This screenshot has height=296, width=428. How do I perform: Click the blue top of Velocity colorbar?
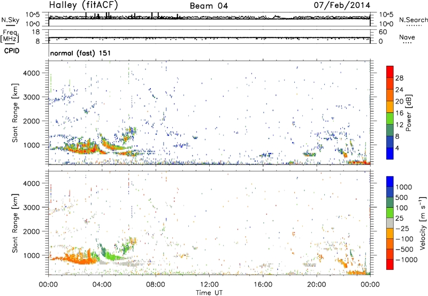pos(390,182)
